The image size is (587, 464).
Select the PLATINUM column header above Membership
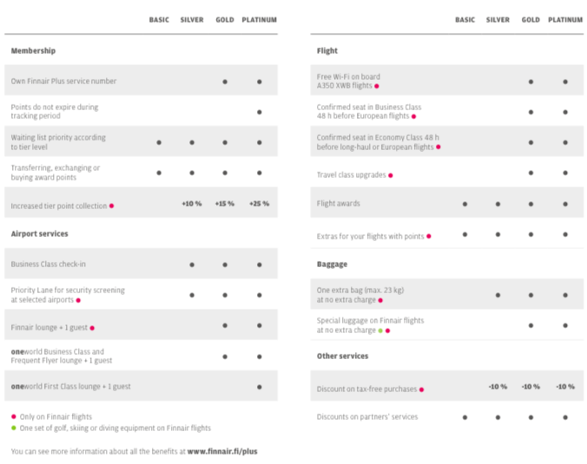click(259, 20)
